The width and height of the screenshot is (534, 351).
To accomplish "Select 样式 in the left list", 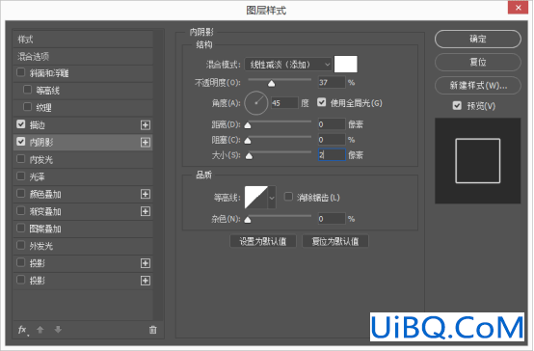I will point(83,40).
